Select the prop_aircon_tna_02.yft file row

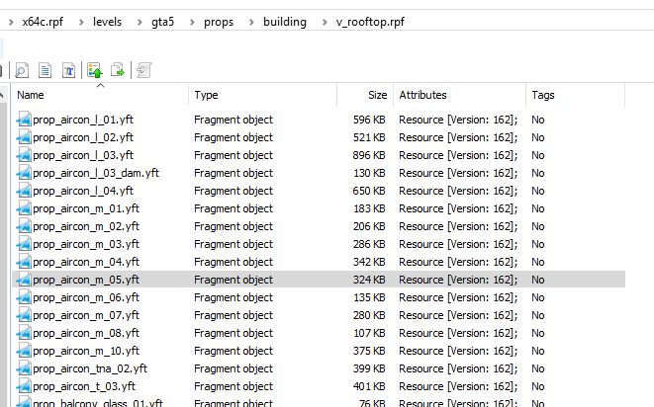pos(92,368)
